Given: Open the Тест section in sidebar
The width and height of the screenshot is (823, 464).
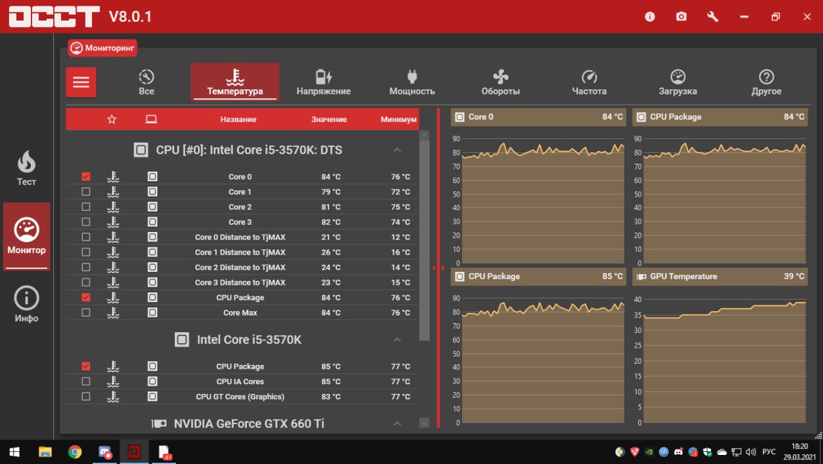Looking at the screenshot, I should pos(26,168).
